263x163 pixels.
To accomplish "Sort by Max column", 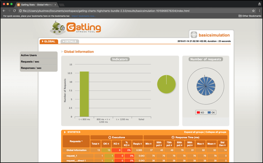I will (x=200, y=144).
